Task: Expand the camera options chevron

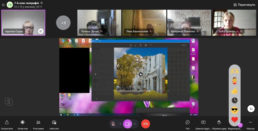Action: 135,124
